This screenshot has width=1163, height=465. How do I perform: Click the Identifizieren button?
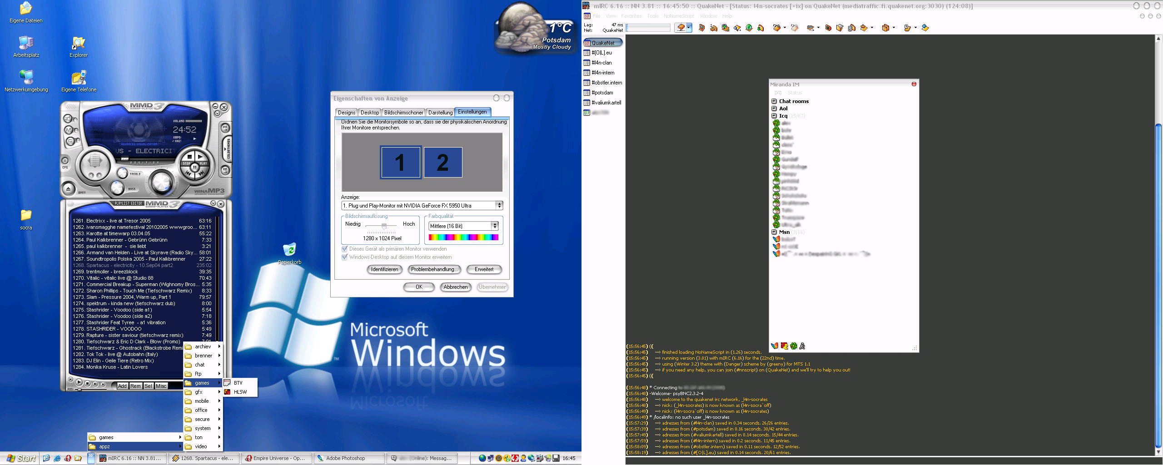[x=384, y=269]
